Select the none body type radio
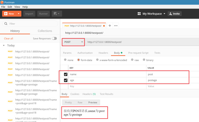The width and height of the screenshot is (199, 122). 65,60
